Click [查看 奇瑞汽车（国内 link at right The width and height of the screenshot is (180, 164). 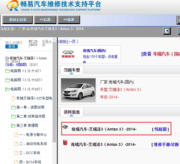[x=161, y=54]
